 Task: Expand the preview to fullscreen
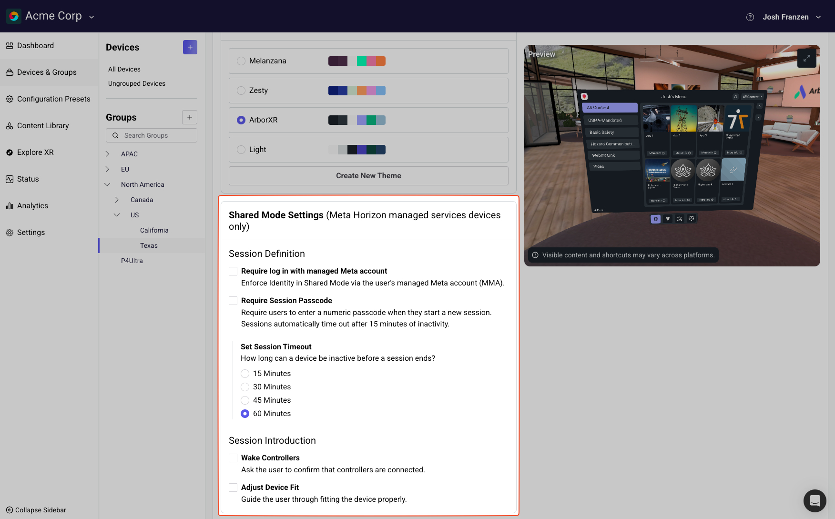click(807, 58)
